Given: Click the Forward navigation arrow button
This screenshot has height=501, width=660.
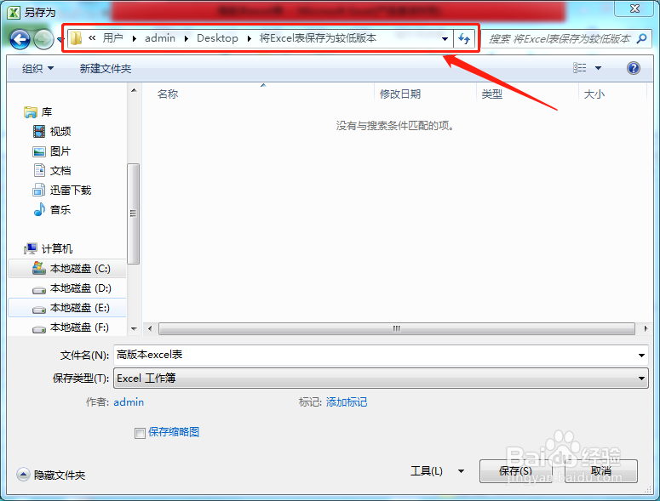Looking at the screenshot, I should click(43, 39).
